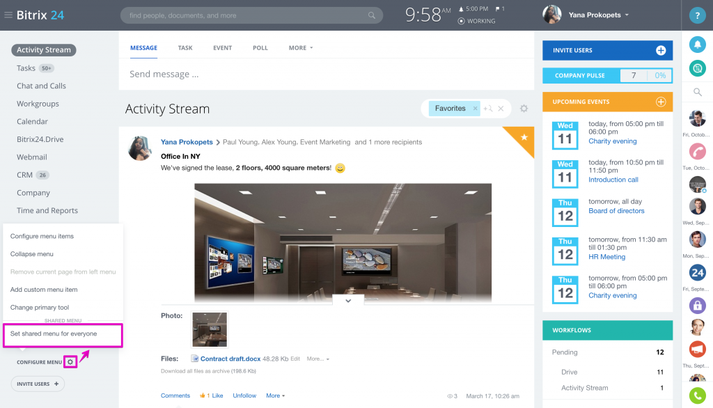Open Comments on the post
This screenshot has width=713, height=408.
coord(175,395)
